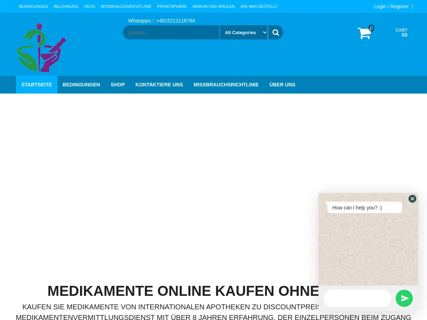427x320 pixels.
Task: Open the shopping cart icon
Action: coord(364,33)
